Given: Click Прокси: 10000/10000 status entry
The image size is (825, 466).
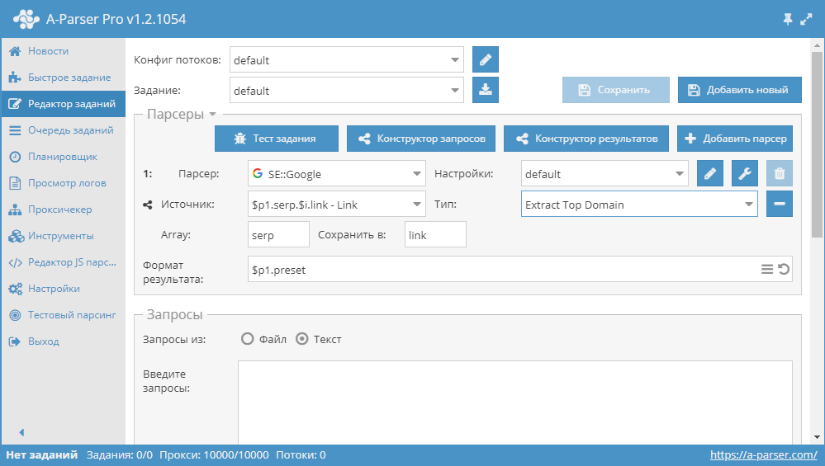Looking at the screenshot, I should point(214,455).
